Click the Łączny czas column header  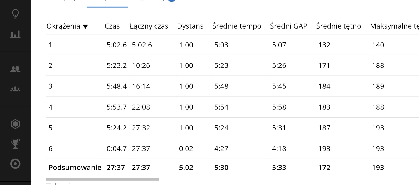pos(149,26)
